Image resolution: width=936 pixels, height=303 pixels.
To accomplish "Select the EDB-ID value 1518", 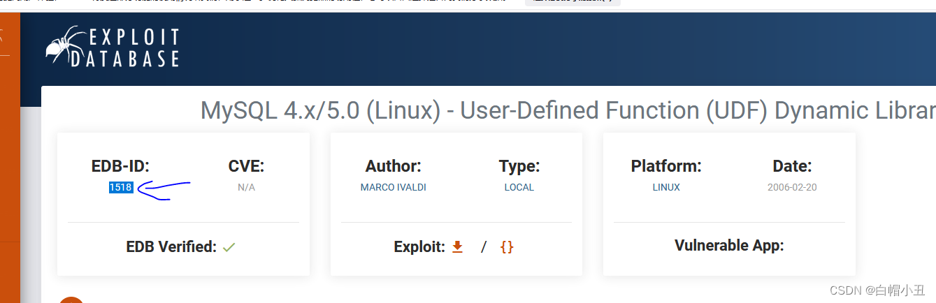I will point(120,187).
